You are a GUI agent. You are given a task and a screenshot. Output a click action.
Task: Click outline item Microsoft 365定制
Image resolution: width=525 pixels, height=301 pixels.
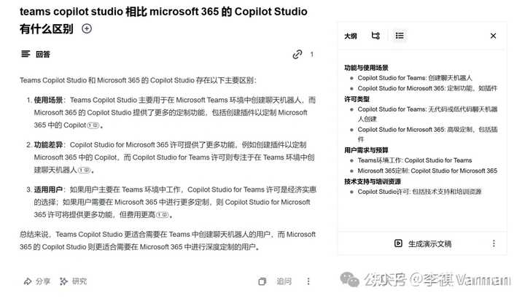tap(427, 171)
